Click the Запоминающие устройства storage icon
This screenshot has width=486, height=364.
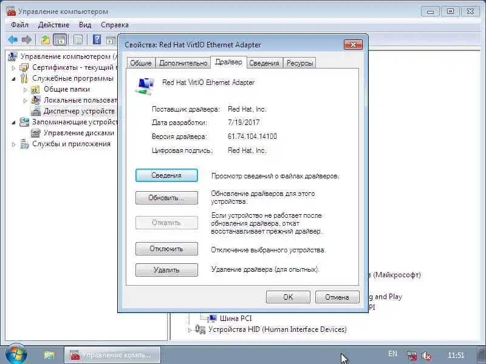click(x=24, y=122)
